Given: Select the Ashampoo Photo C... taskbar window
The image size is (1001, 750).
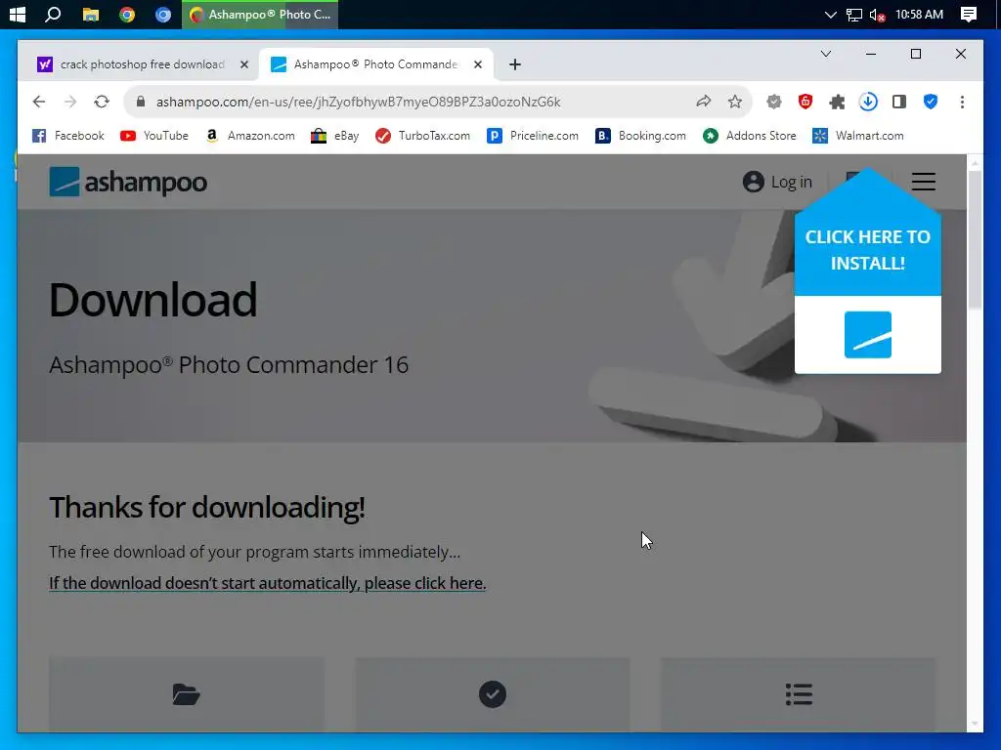Looking at the screenshot, I should (x=260, y=14).
